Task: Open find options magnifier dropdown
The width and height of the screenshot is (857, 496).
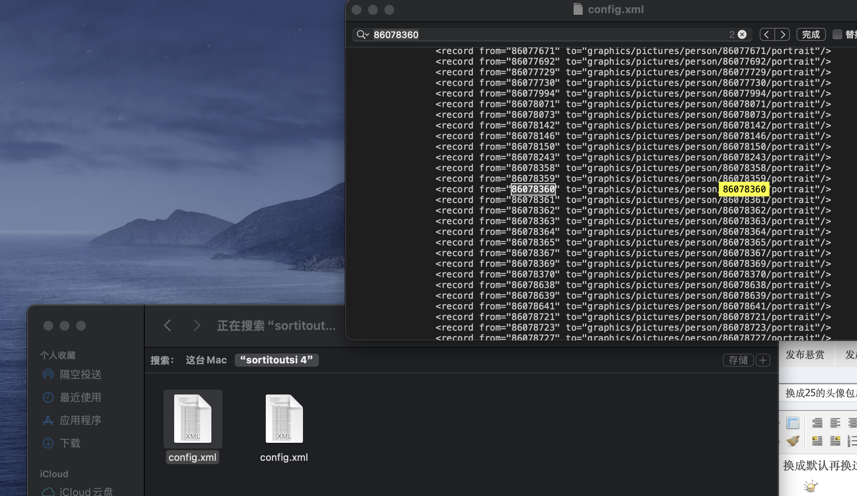Action: coord(362,35)
